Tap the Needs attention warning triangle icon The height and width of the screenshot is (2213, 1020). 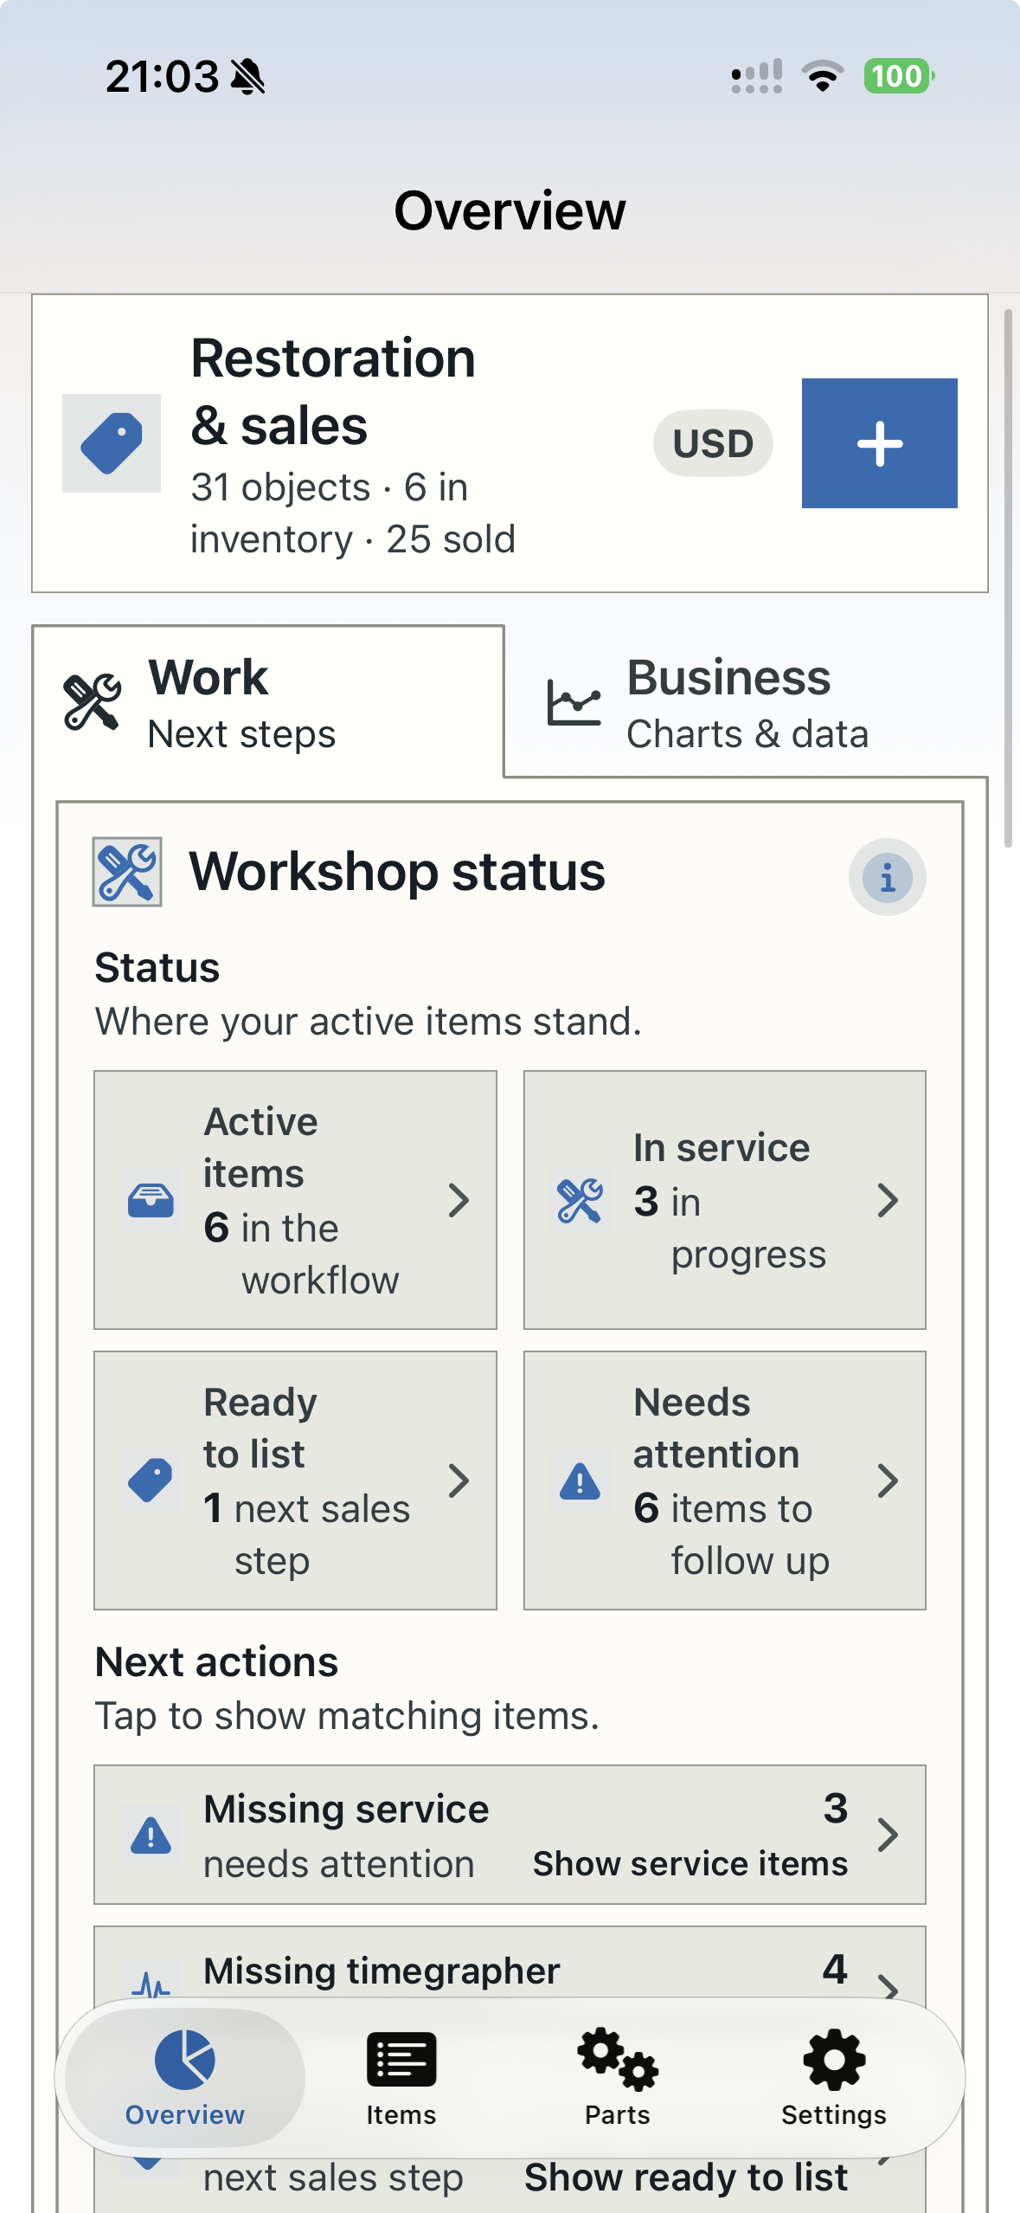[580, 1481]
